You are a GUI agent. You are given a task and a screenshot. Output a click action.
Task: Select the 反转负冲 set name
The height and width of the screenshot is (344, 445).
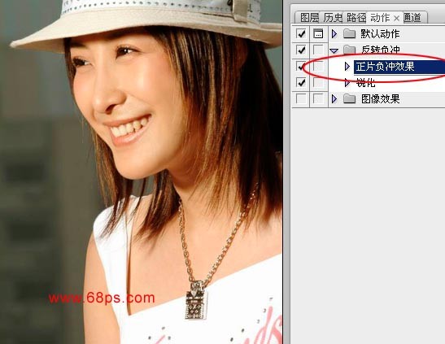point(381,50)
